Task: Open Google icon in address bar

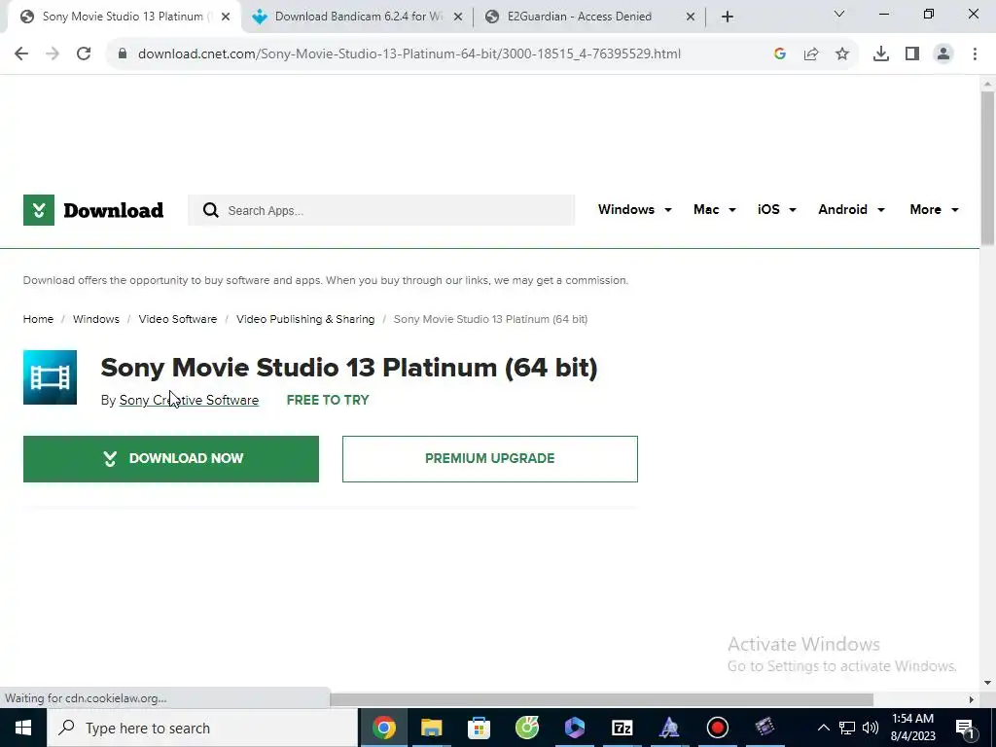Action: [x=780, y=54]
